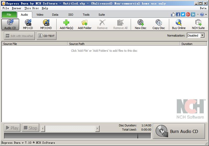209x146 pixels.
Task: Sort by Source Path column header
Action: [124, 44]
